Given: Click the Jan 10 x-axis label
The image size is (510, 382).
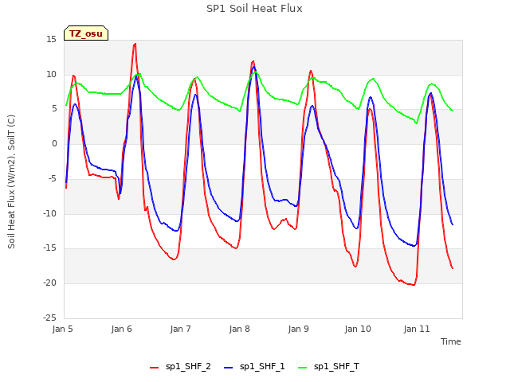Looking at the screenshot, I should click(358, 329).
